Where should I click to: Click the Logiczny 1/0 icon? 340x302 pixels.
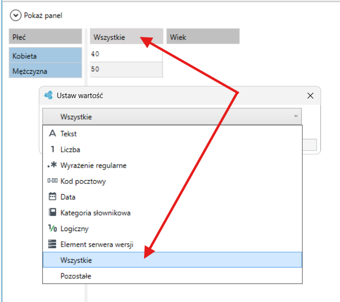click(x=52, y=228)
